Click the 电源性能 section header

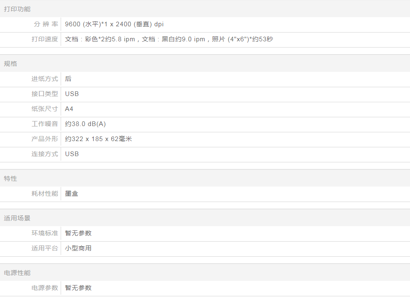coord(17,273)
